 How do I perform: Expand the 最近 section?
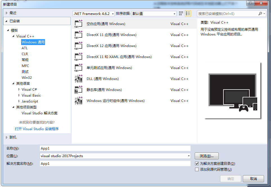point(6,13)
